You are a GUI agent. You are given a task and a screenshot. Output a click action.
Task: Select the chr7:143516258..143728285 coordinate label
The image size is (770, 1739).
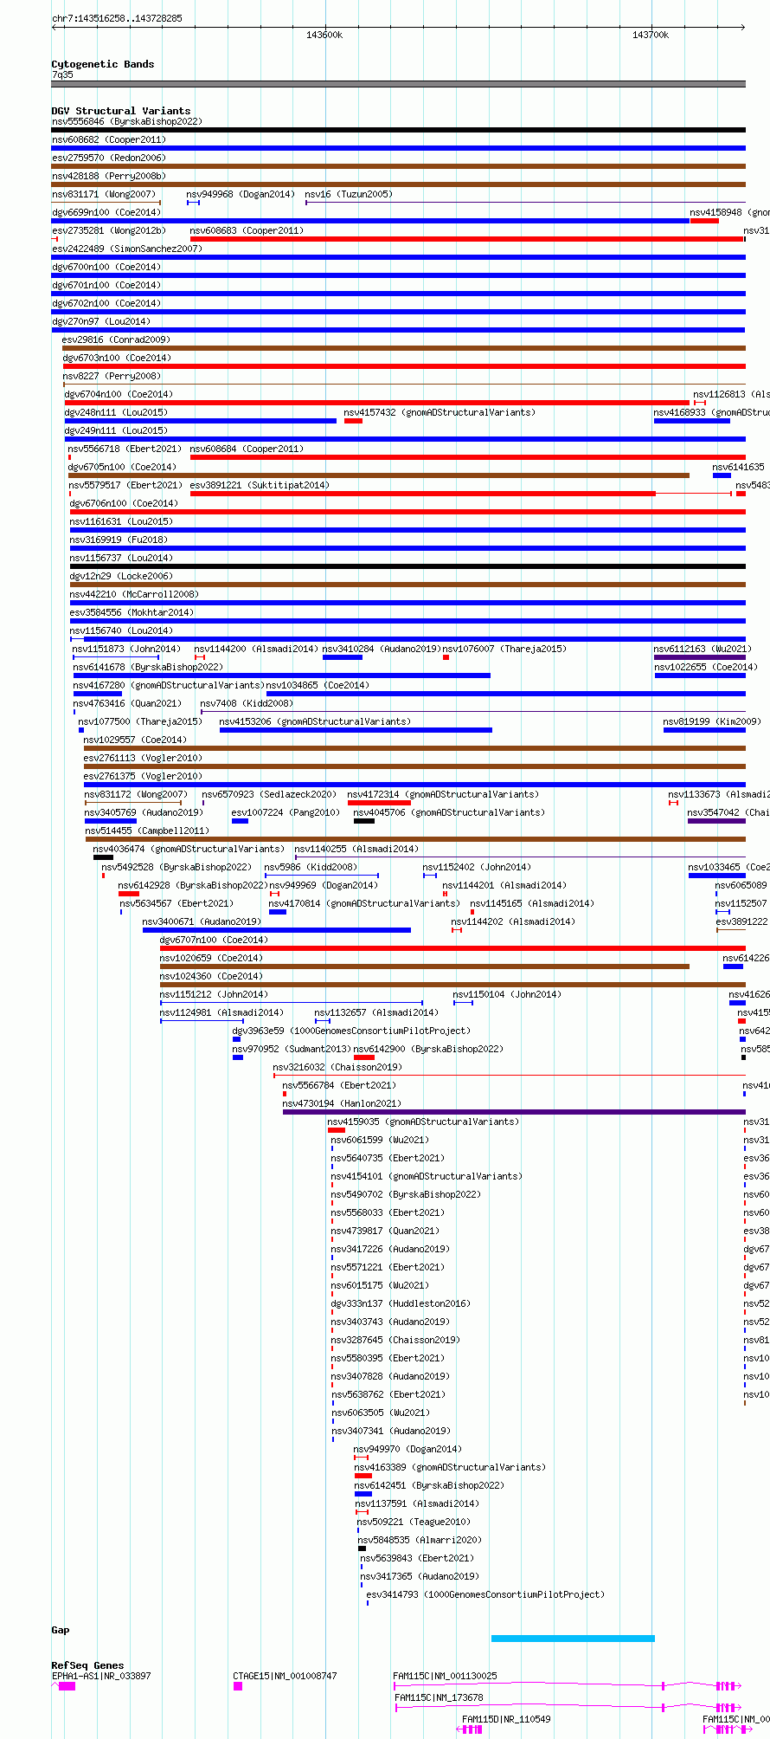(x=117, y=18)
